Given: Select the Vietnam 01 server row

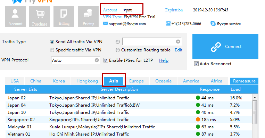Looking at the screenshot, I should click(129, 134).
